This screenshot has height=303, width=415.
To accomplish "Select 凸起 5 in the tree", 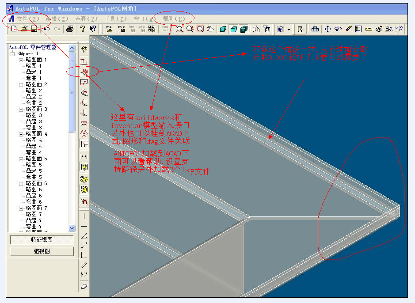I will click(34, 171).
